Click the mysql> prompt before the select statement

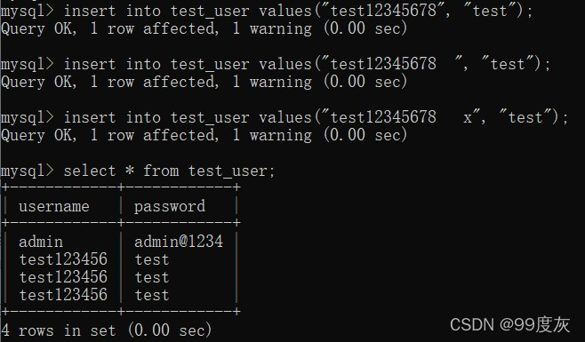pos(28,171)
